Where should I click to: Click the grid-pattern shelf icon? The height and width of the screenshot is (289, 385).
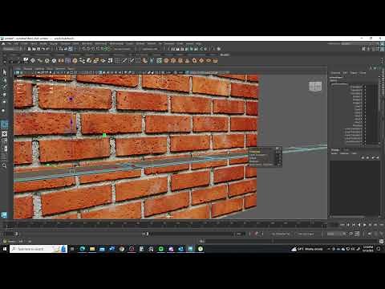click(x=117, y=61)
